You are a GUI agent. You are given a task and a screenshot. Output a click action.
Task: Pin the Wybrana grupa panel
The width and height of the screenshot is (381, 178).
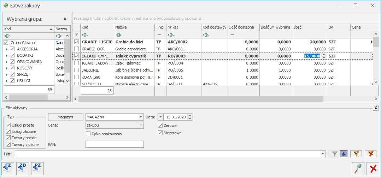[x=65, y=19]
